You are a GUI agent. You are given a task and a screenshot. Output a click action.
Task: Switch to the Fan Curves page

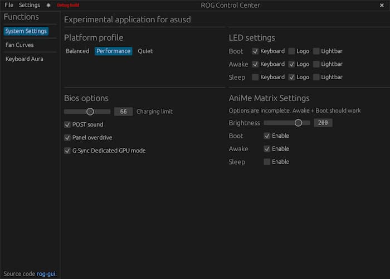click(19, 45)
